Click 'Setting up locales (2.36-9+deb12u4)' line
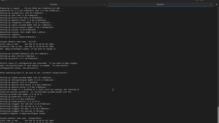This screenshot has height=123, width=219. [20, 30]
